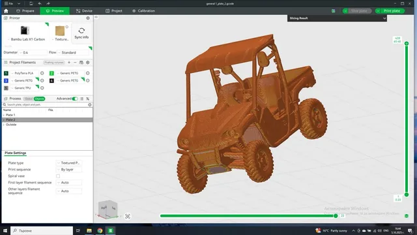The height and width of the screenshot is (235, 417).
Task: Switch to the Calibration tab
Action: click(143, 11)
